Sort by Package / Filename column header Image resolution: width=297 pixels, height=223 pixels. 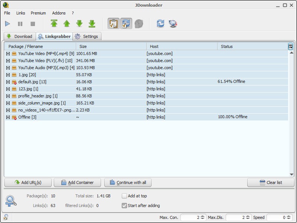[x=40, y=46]
